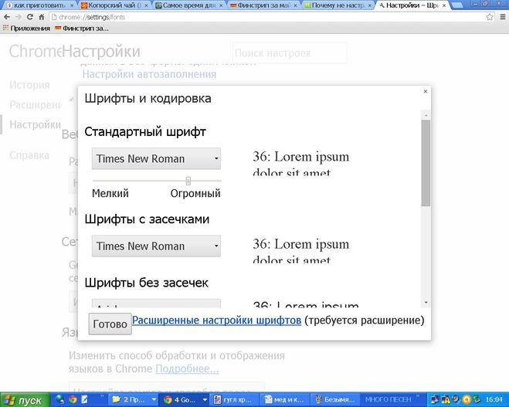This screenshot has height=407, width=509.
Task: Open Приложения apps bookmark
Action: (x=26, y=29)
